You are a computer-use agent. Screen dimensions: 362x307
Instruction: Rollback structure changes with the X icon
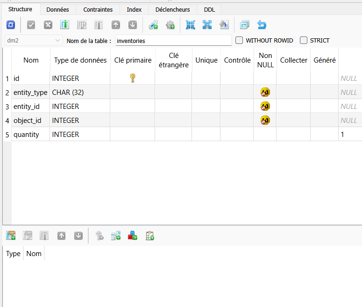click(48, 25)
